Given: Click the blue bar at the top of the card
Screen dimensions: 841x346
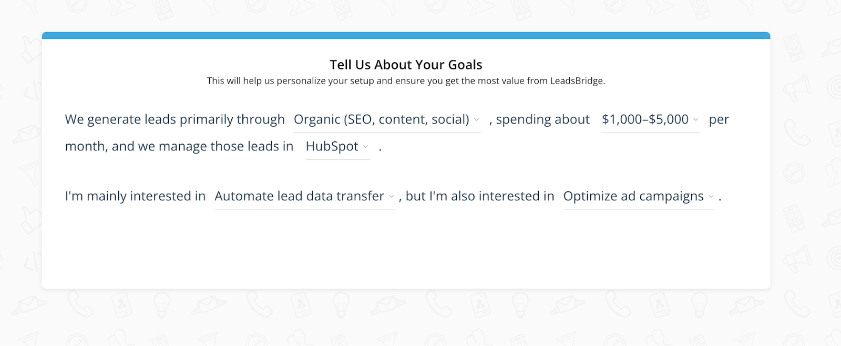Looking at the screenshot, I should coord(405,35).
